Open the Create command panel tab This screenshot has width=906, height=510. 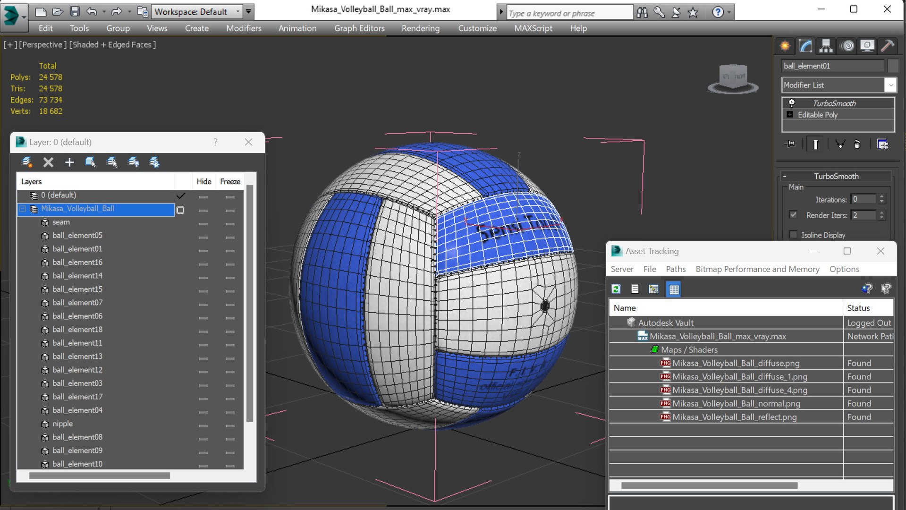click(785, 46)
